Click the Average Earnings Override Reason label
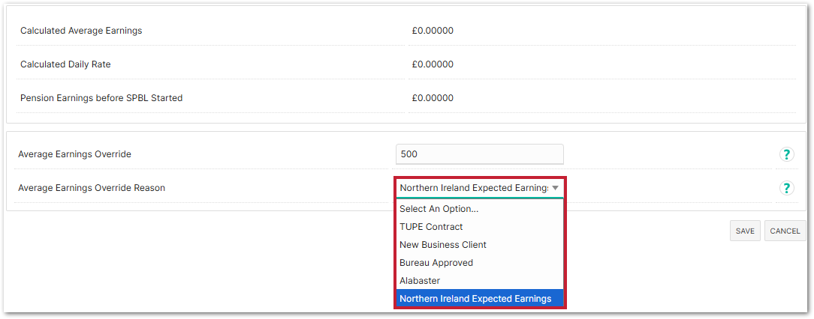Screen dimensions: 814x319 tap(92, 188)
